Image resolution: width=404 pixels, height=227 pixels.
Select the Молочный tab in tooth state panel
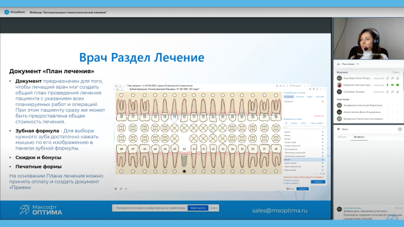pyautogui.click(x=300, y=96)
